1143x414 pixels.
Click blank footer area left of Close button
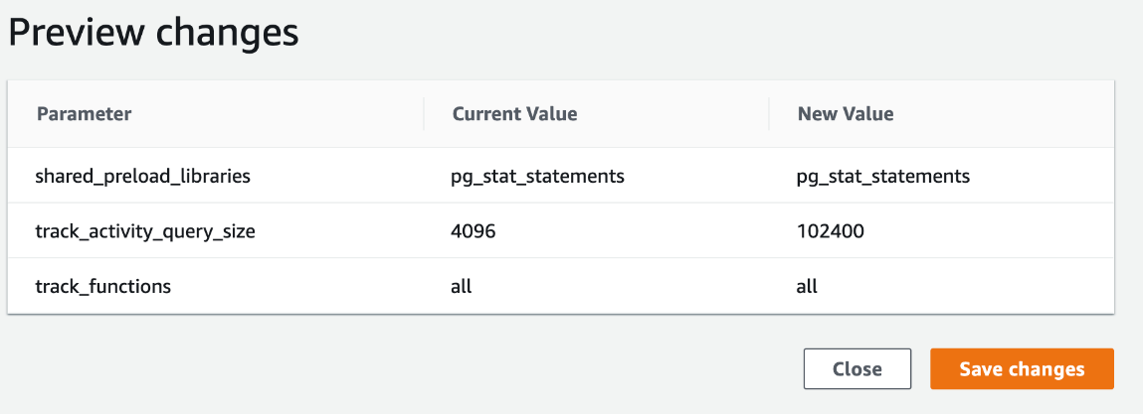click(398, 369)
